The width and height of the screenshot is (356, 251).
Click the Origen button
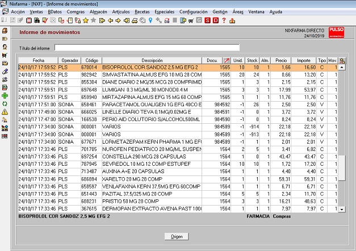click(x=177, y=236)
